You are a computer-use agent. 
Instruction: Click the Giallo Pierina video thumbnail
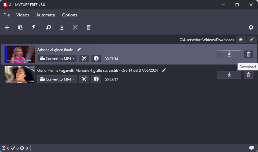pos(20,75)
